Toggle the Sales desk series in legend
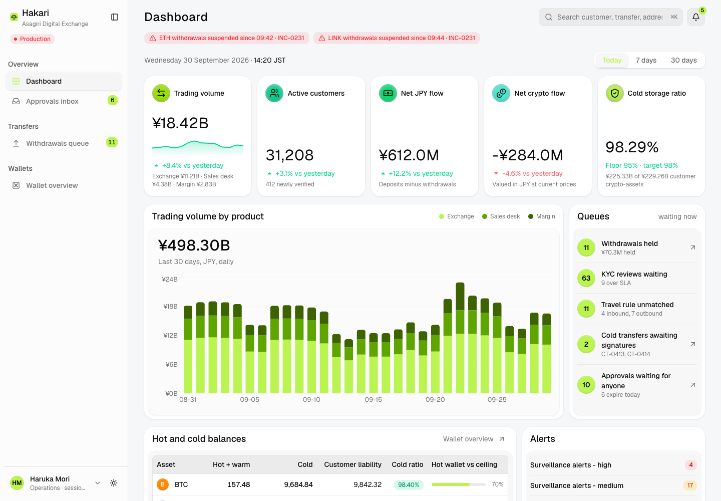Viewport: 721px width, 501px height. coord(501,216)
